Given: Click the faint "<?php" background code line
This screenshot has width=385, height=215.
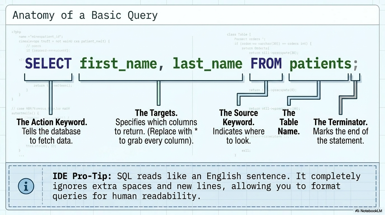Looking at the screenshot, I should pos(16,32).
